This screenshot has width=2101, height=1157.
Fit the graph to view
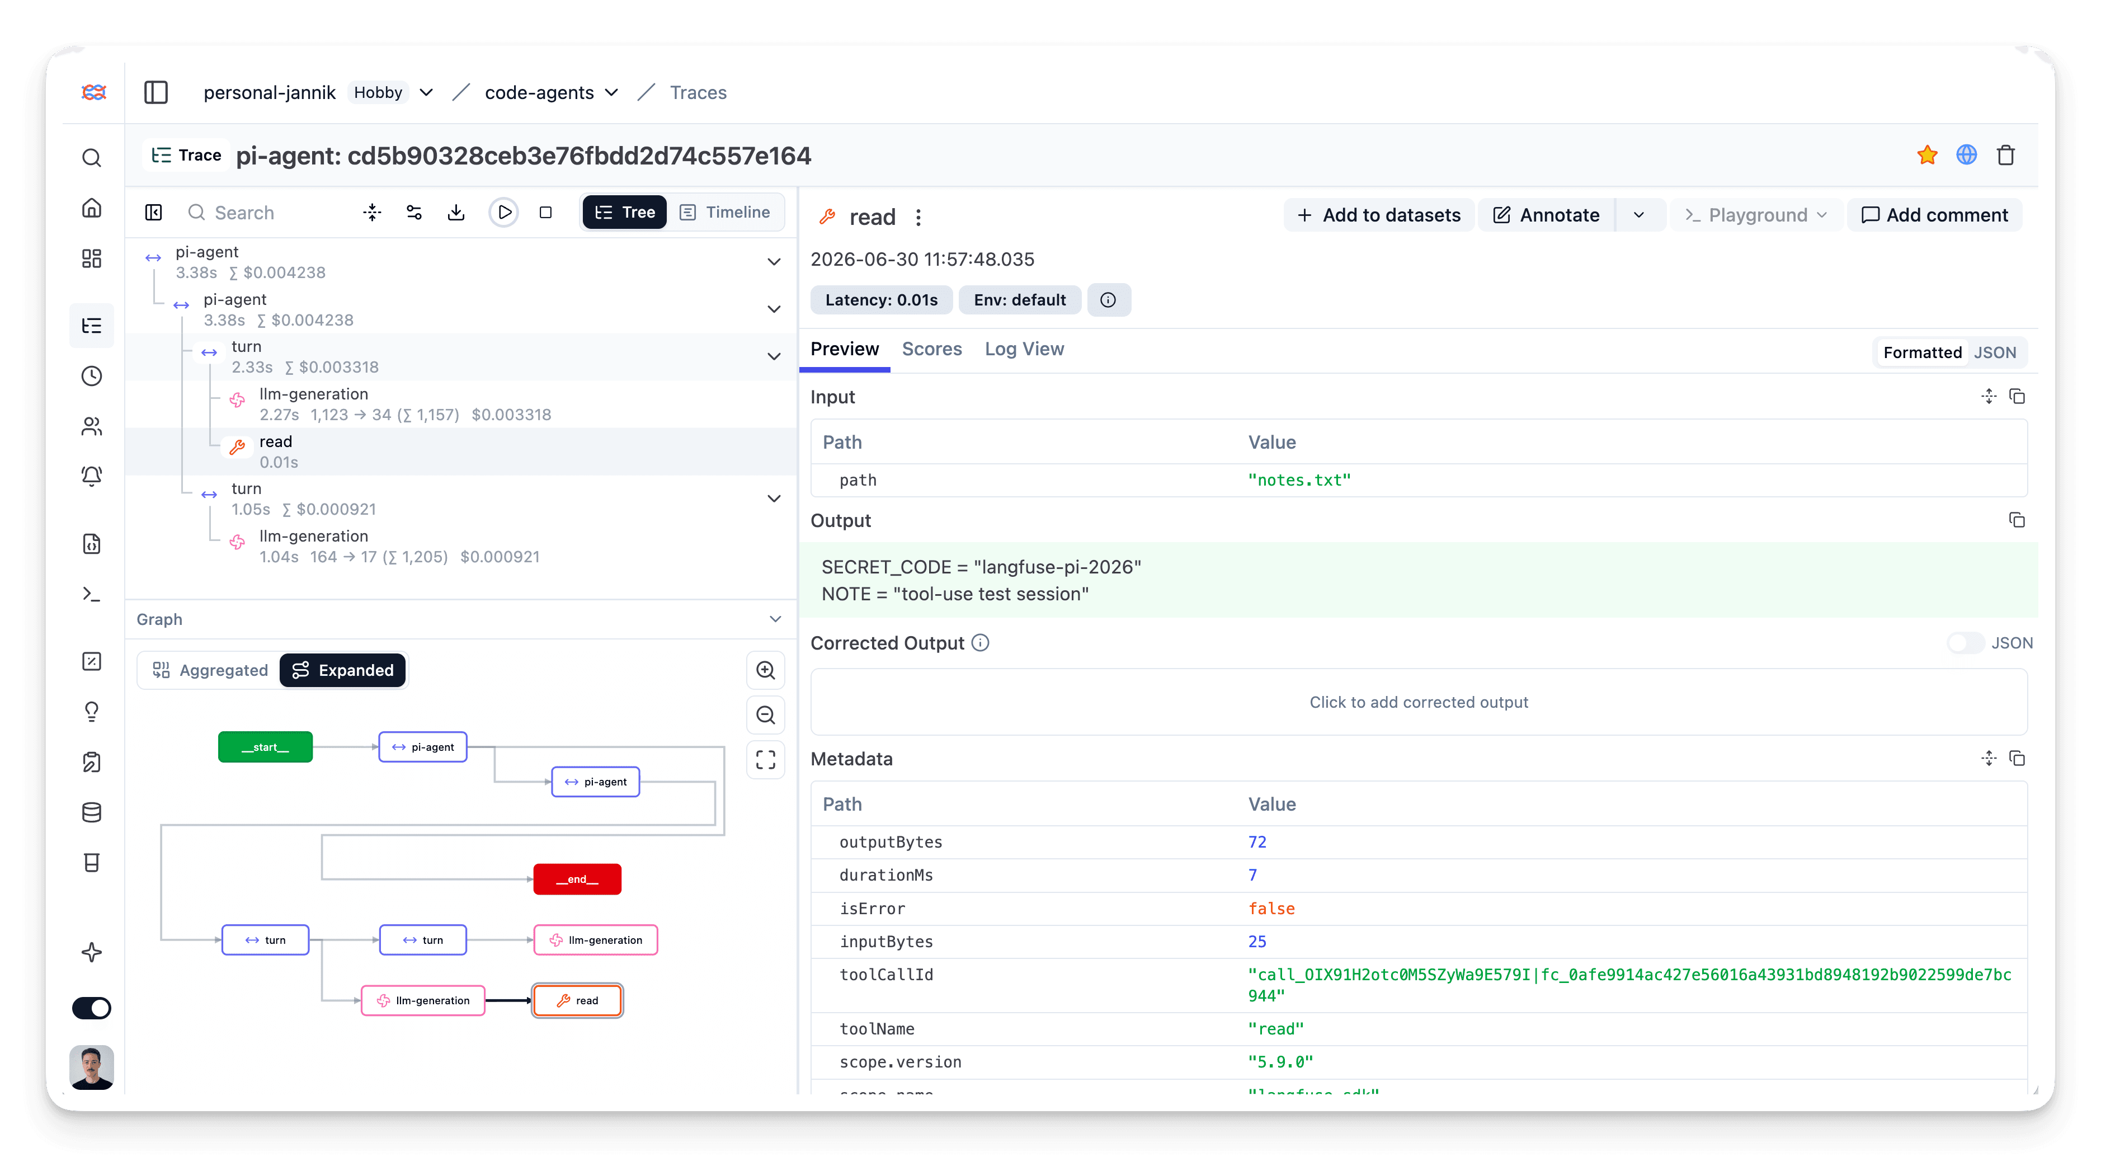pyautogui.click(x=765, y=760)
